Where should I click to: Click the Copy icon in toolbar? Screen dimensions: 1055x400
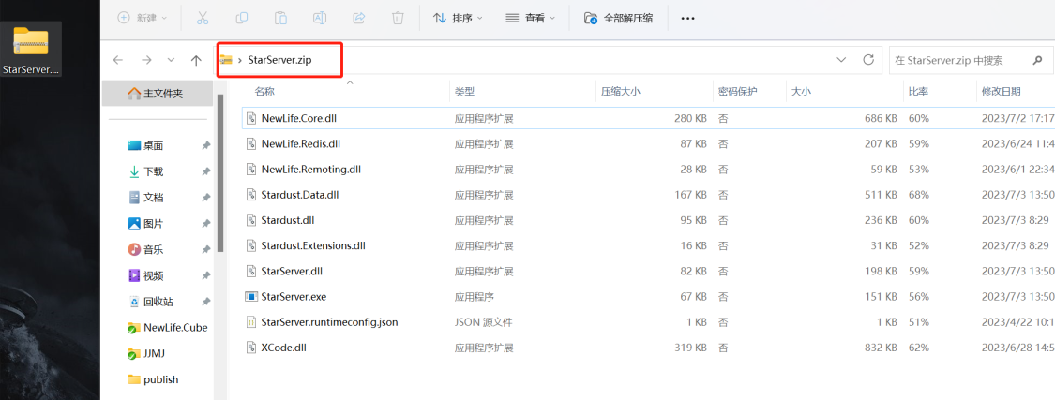[242, 18]
